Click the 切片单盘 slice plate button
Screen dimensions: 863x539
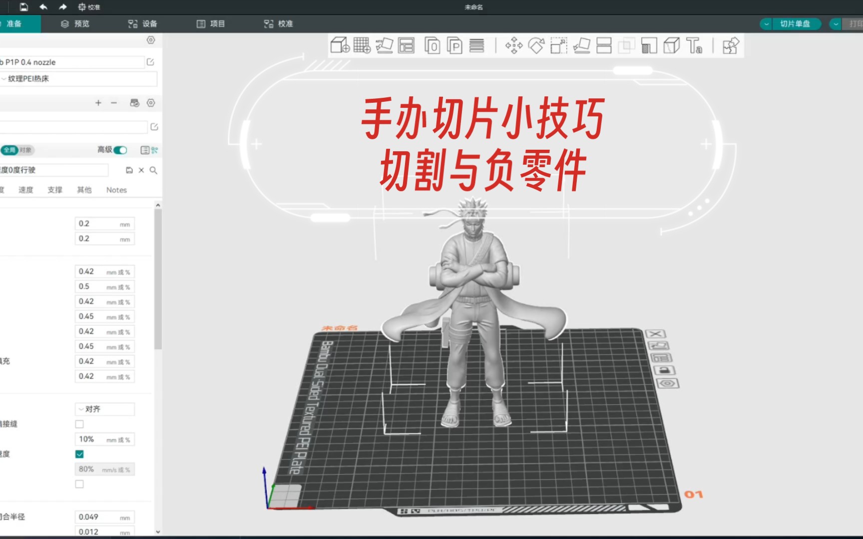pos(796,24)
